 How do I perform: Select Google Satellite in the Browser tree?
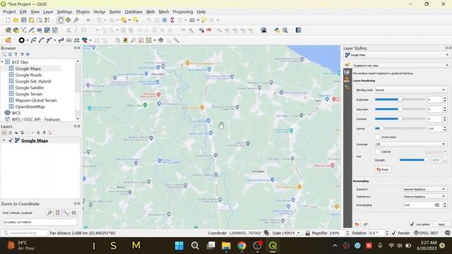(x=30, y=87)
